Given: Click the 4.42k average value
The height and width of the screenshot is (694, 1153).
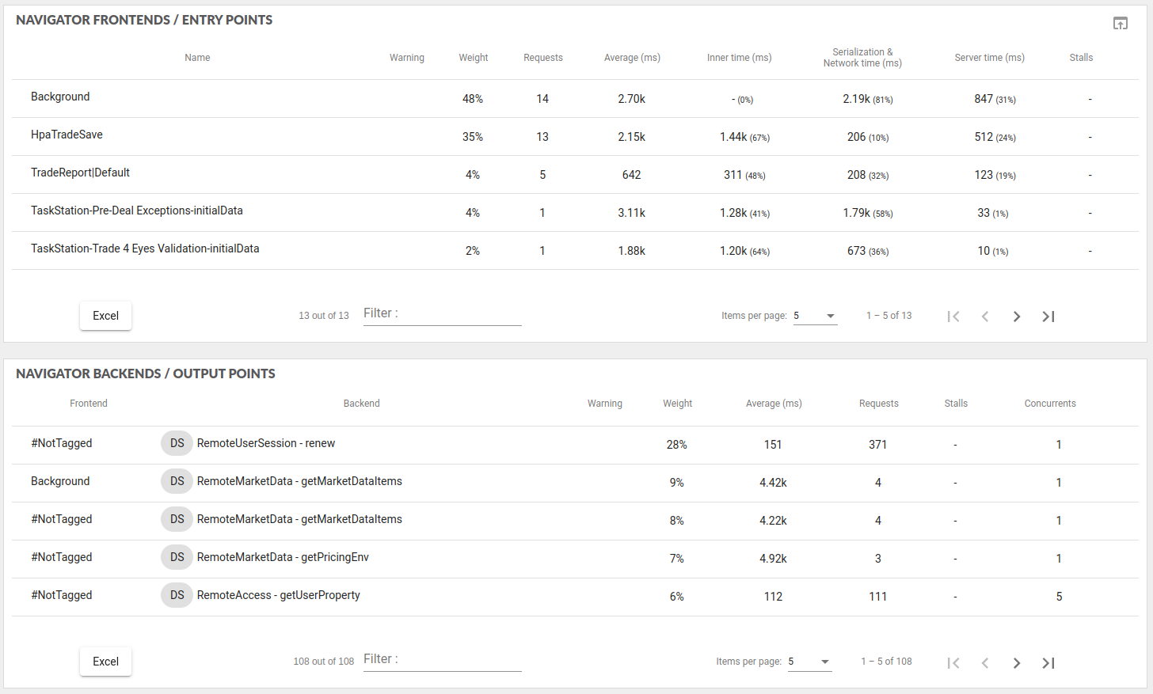Looking at the screenshot, I should pos(773,483).
